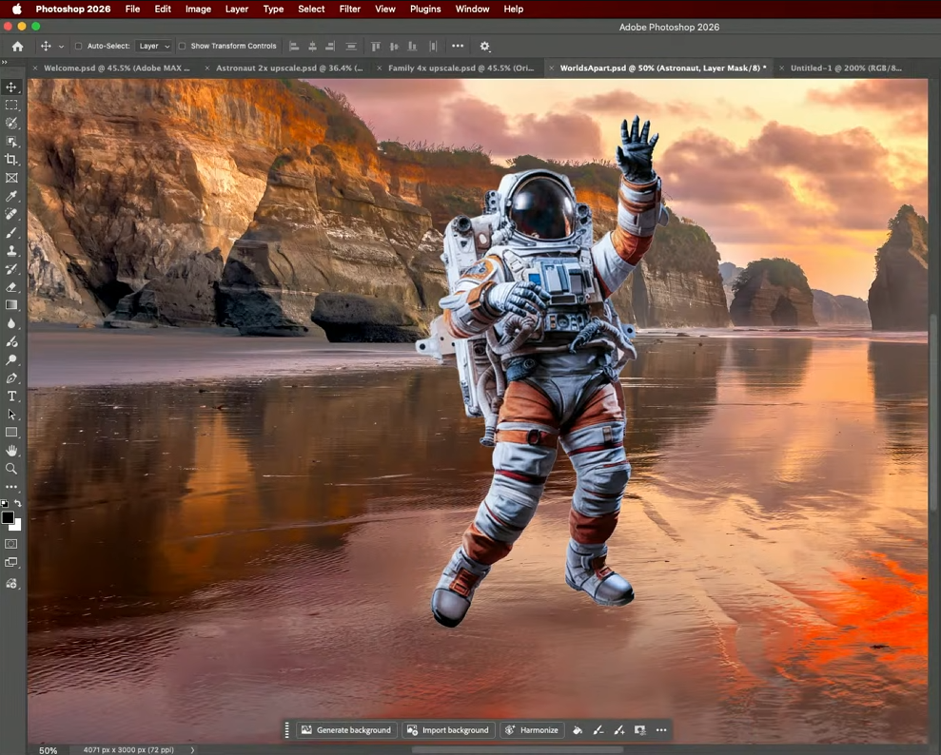Enable the Auto-Select checkbox
The height and width of the screenshot is (755, 941).
(79, 46)
